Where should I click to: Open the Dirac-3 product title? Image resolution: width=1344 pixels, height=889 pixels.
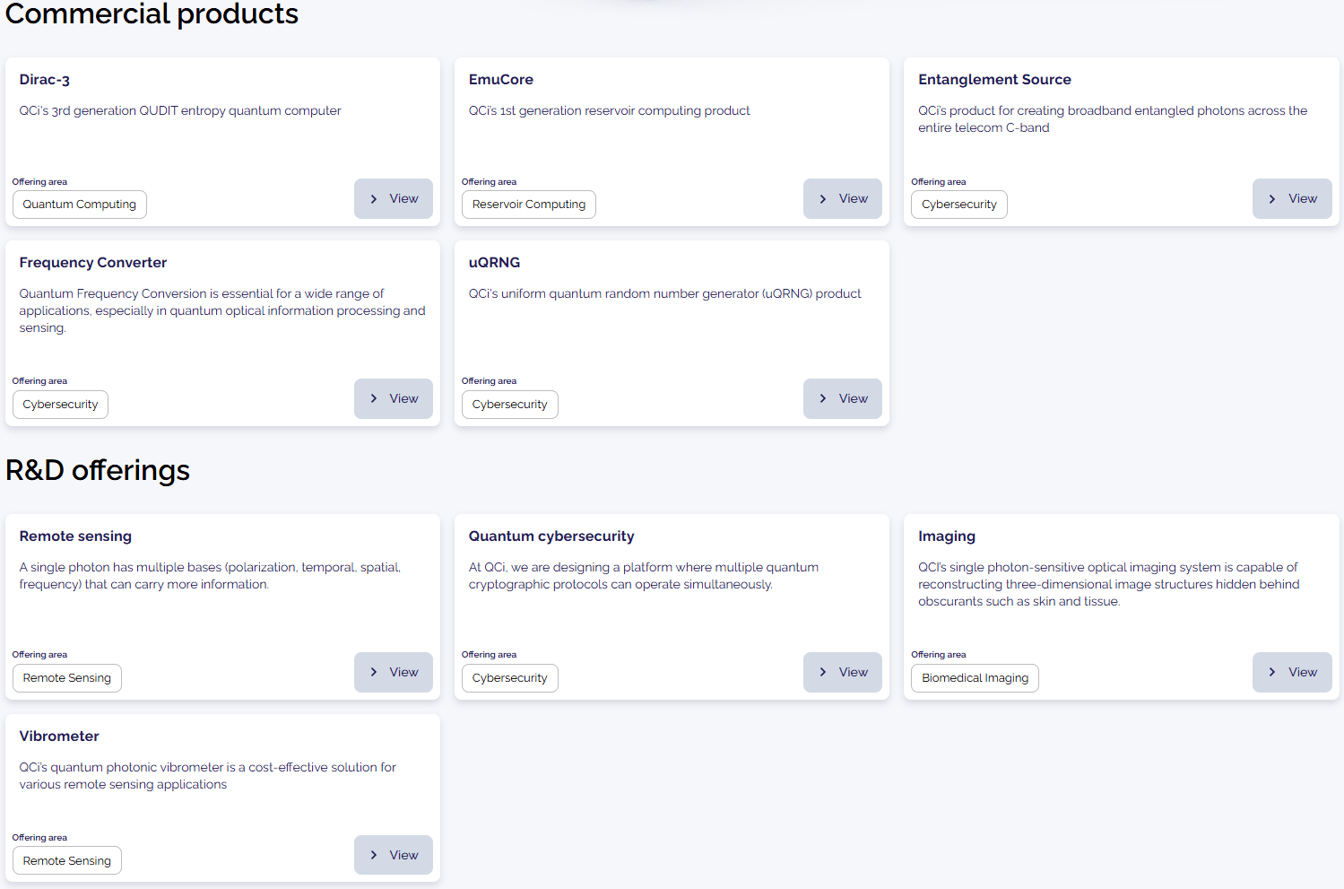pos(45,80)
